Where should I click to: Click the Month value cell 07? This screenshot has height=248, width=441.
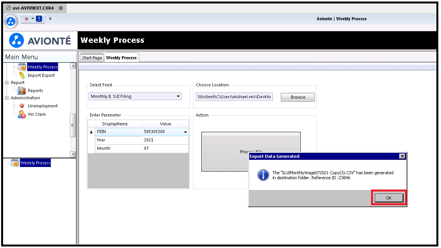tap(165, 149)
